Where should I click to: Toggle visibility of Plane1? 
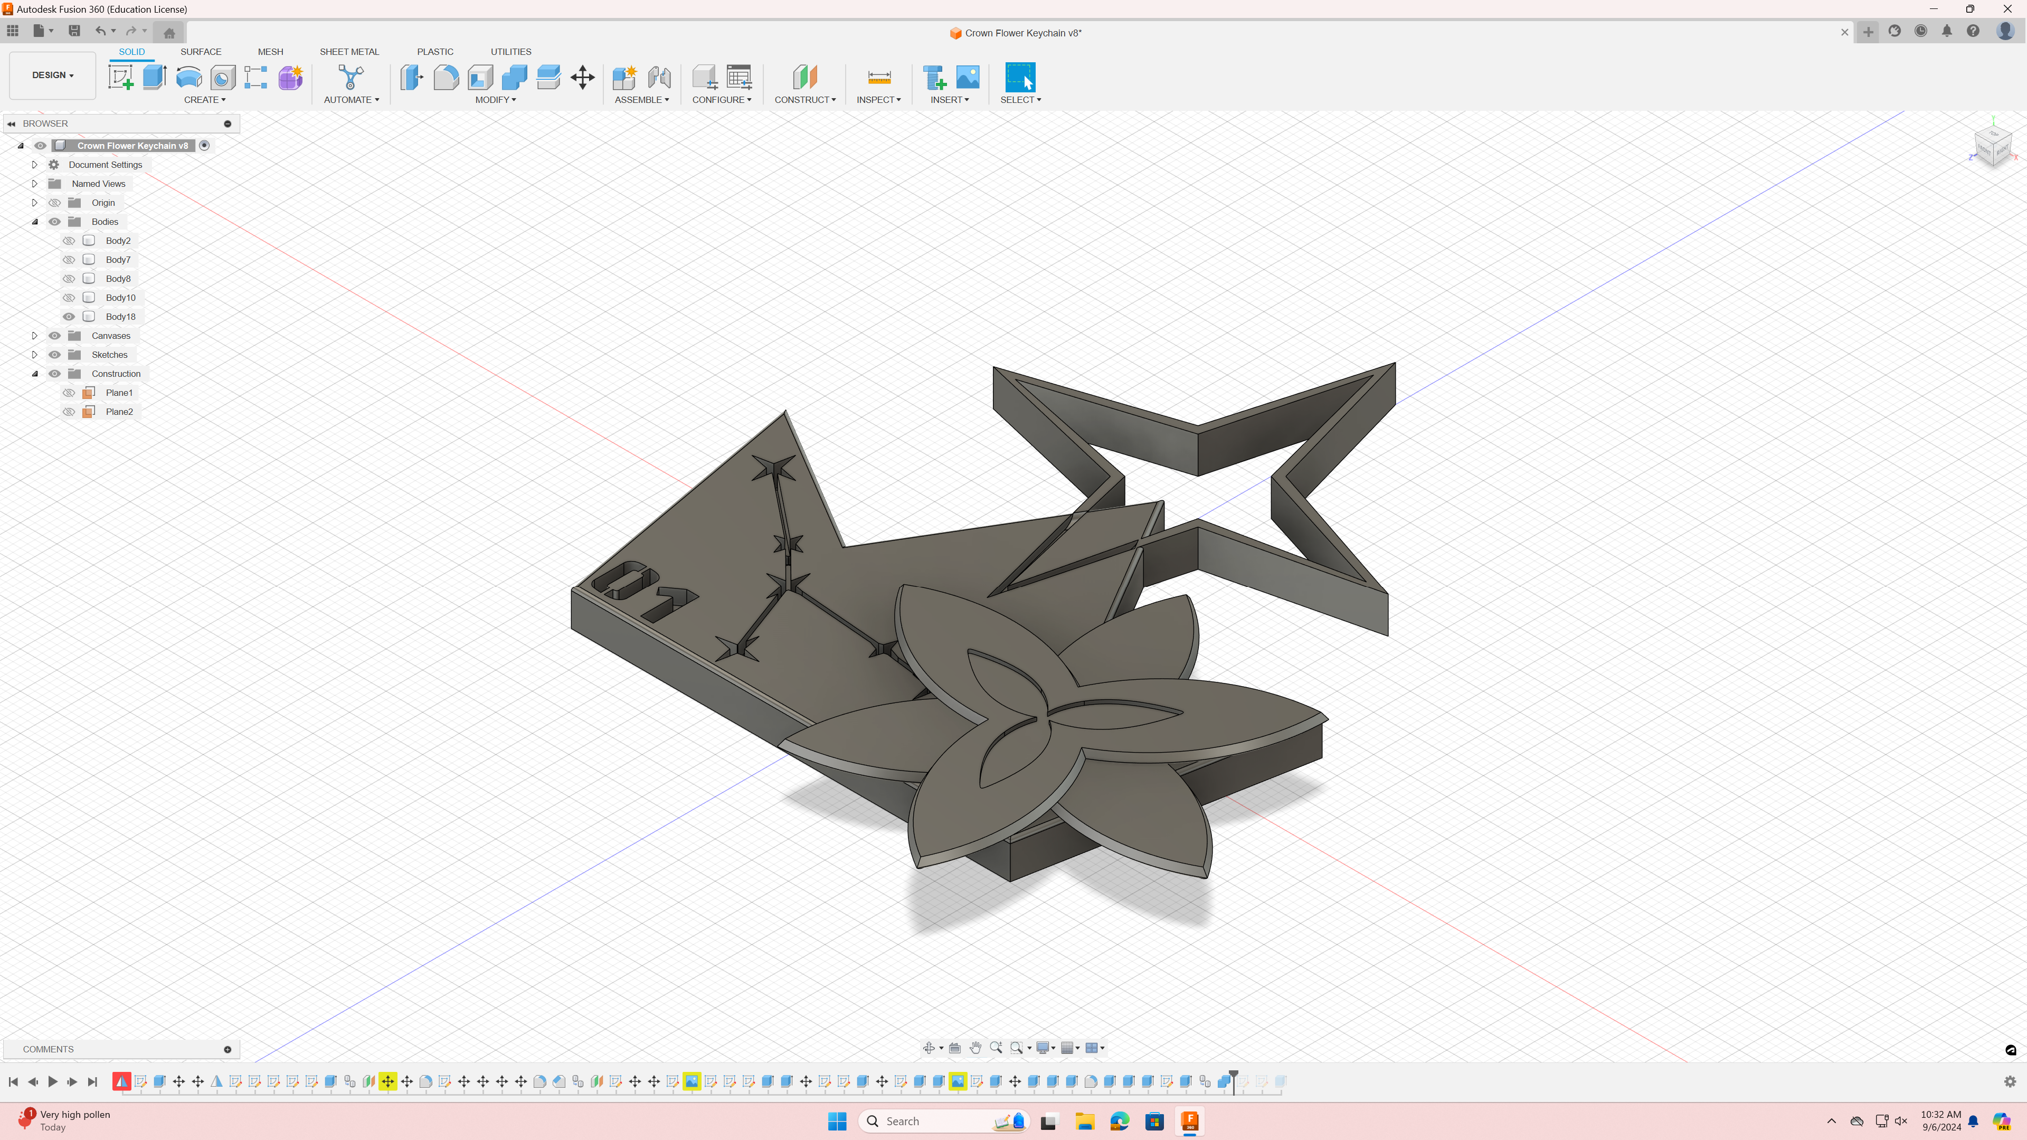point(69,393)
